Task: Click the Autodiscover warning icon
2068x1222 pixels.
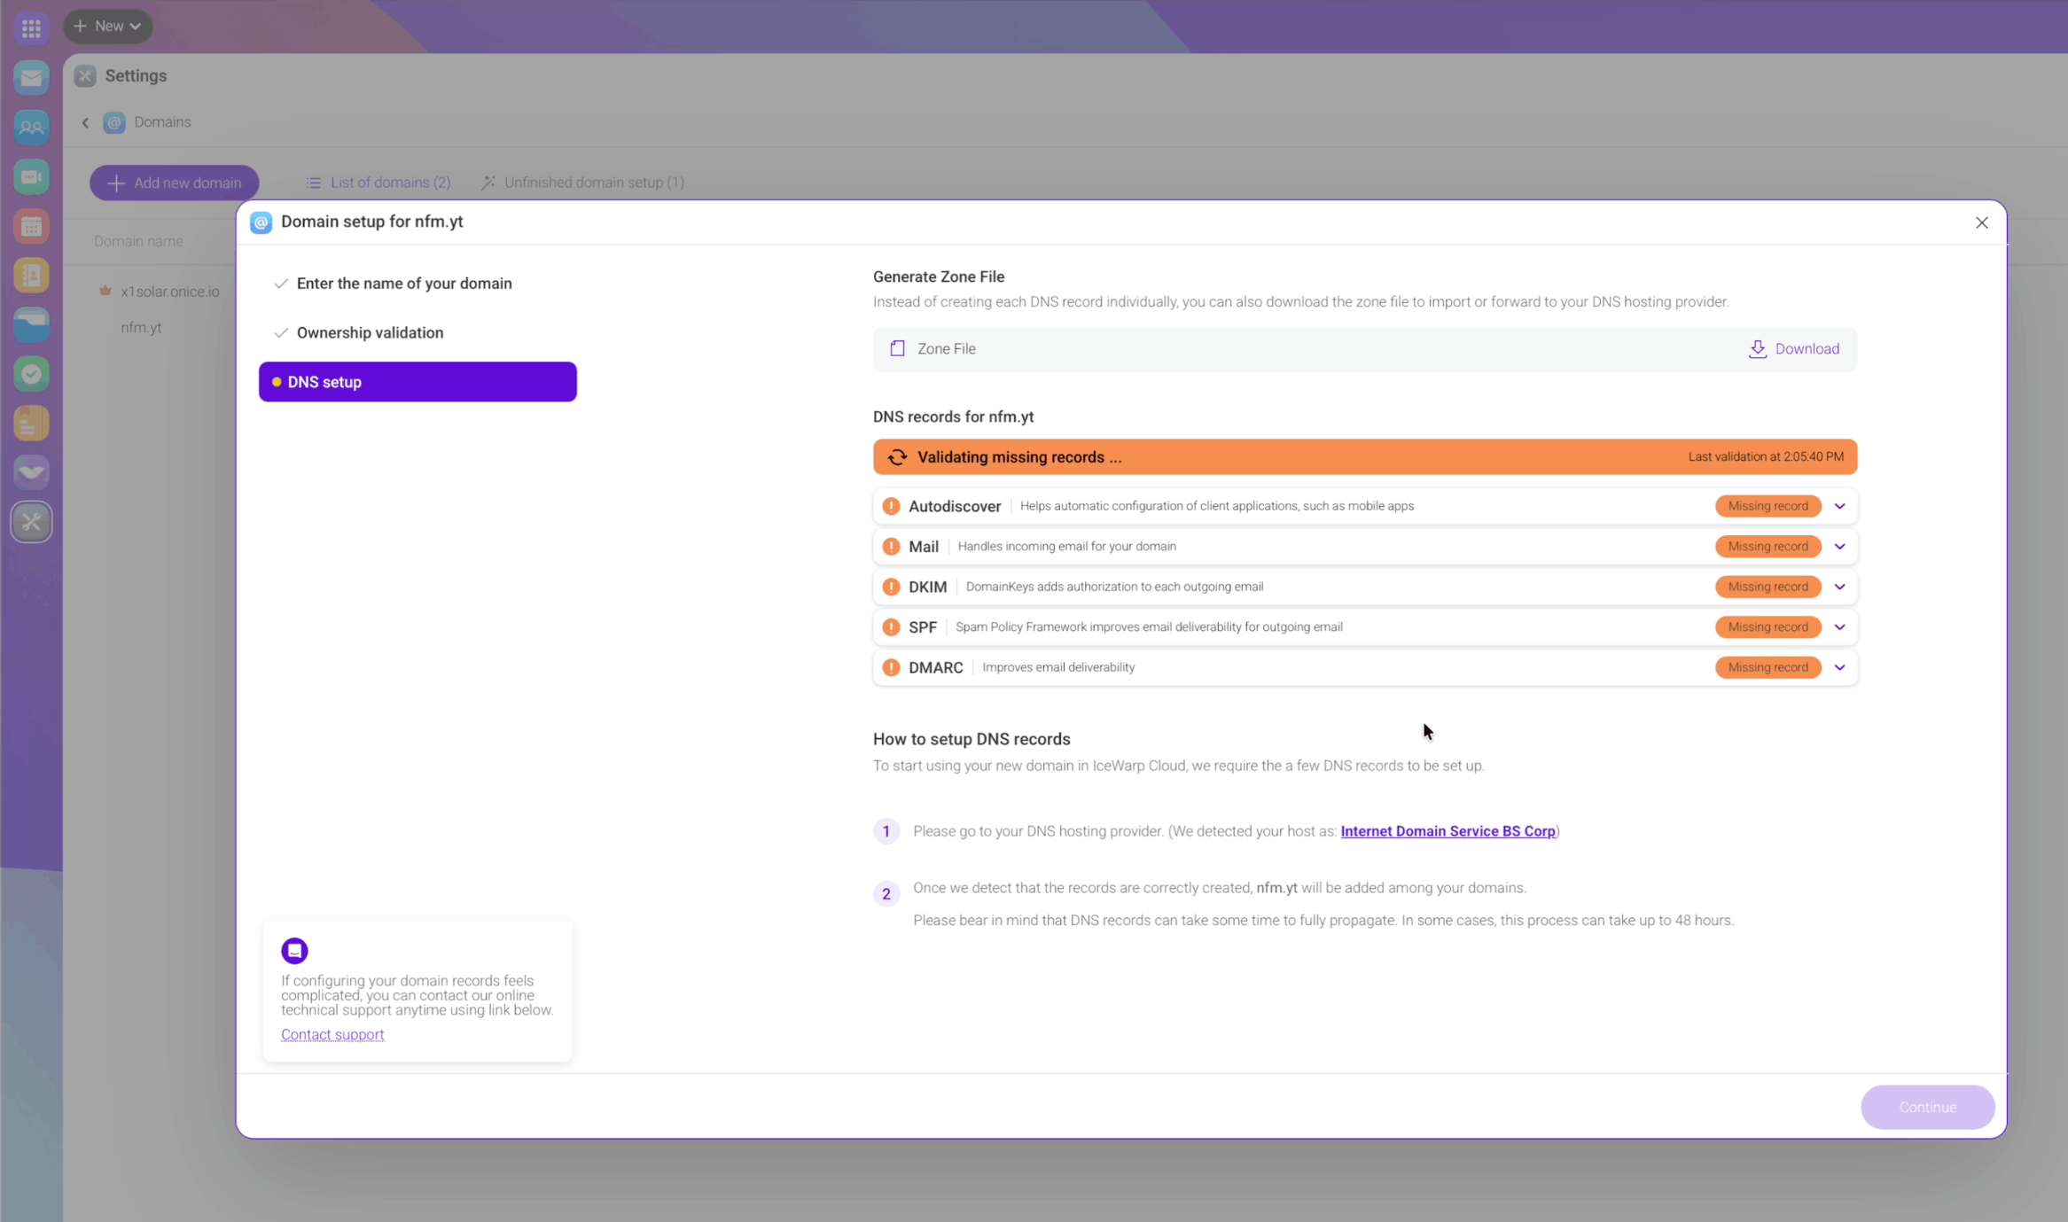Action: [x=891, y=507]
